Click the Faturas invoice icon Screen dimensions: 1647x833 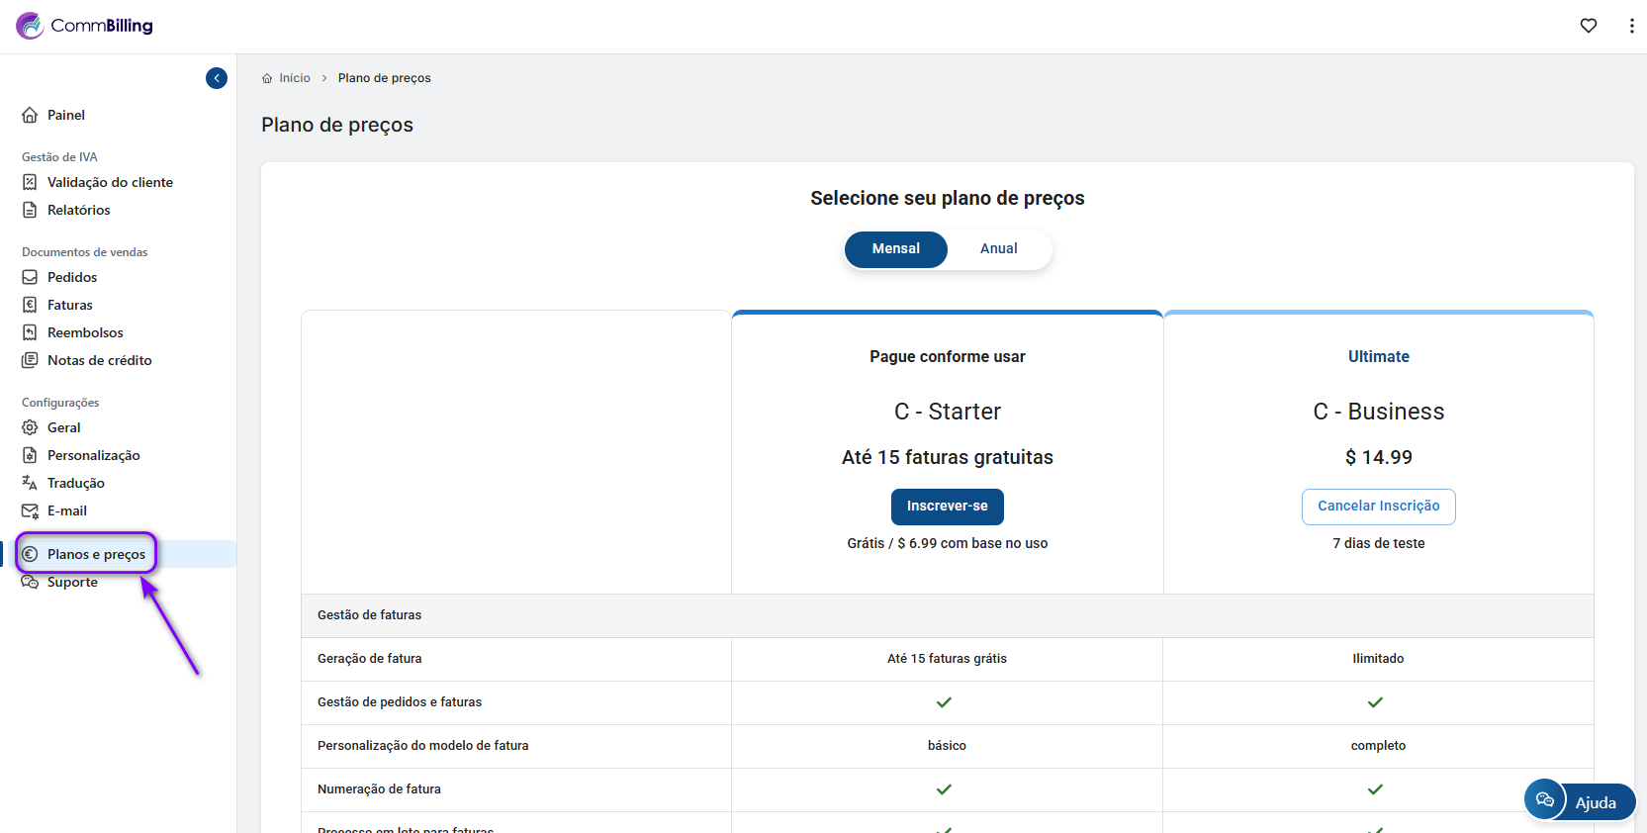click(x=30, y=305)
